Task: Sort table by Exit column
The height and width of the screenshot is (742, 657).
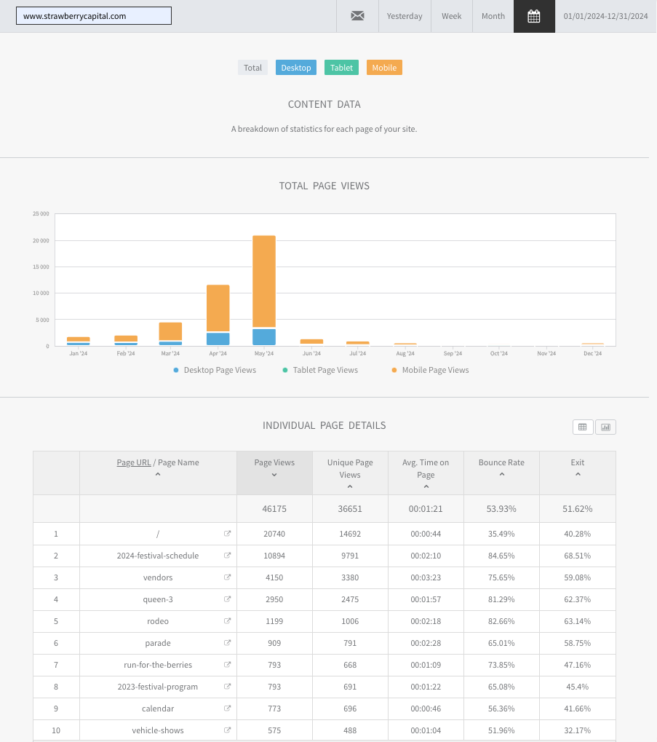Action: tap(578, 468)
